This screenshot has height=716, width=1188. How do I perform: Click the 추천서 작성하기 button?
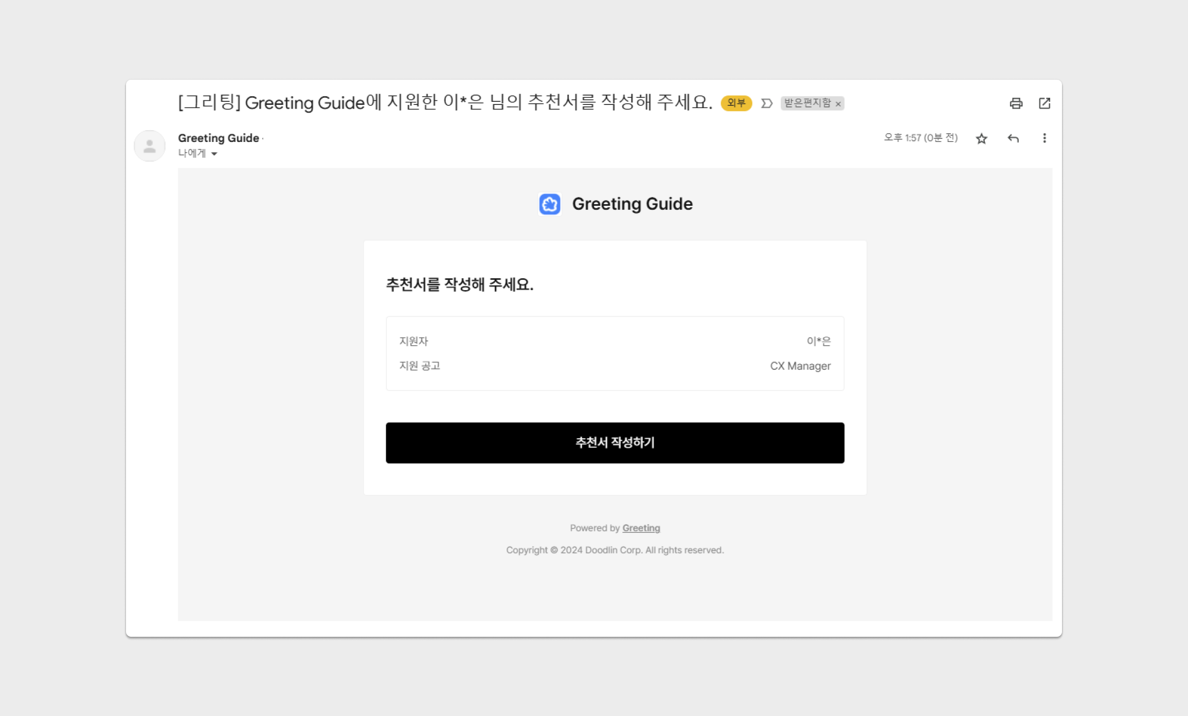(615, 443)
